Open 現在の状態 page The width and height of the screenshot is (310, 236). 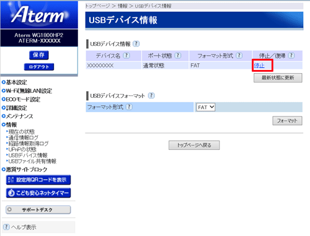tap(22, 132)
